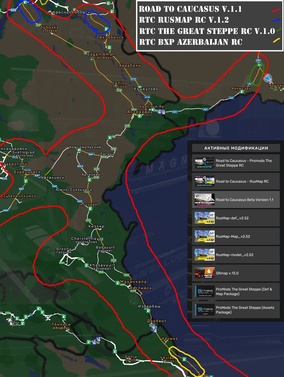
Task: Select the SRmap v.13.0 mod entry
Action: pos(236,273)
